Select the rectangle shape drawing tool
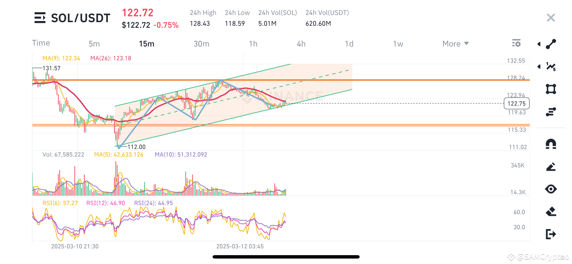Image resolution: width=572 pixels, height=264 pixels. point(551,89)
